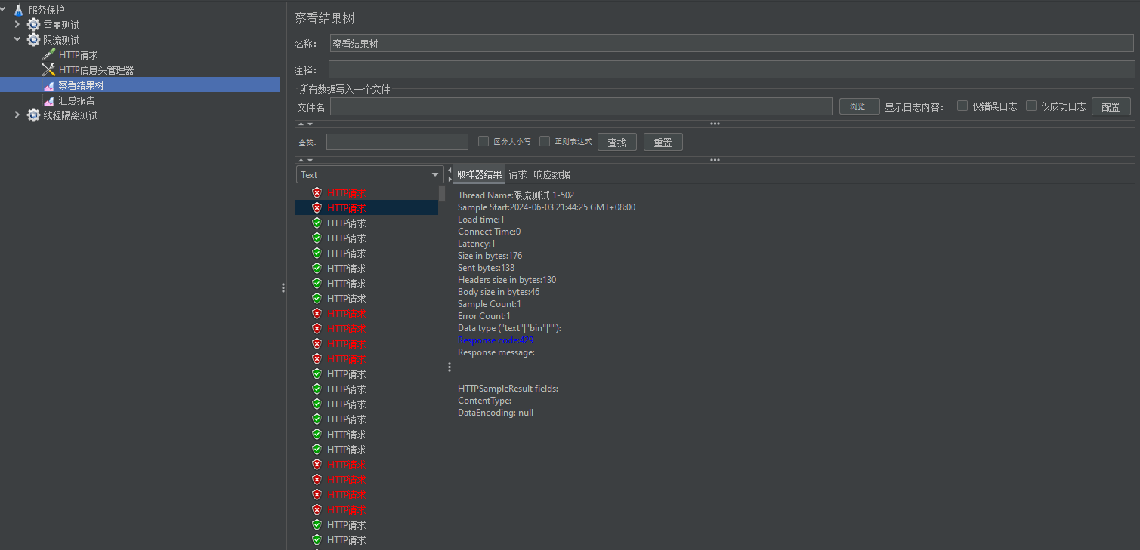This screenshot has height=550, width=1140.
Task: Open the Text renderer dropdown
Action: [369, 174]
